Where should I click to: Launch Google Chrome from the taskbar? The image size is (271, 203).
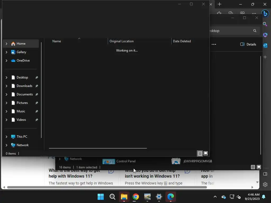[136, 197]
